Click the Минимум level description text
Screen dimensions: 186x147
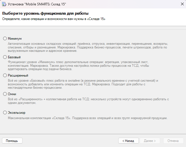(x=88, y=48)
